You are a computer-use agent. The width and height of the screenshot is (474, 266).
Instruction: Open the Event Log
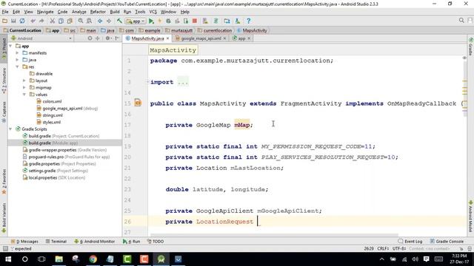tap(410, 242)
